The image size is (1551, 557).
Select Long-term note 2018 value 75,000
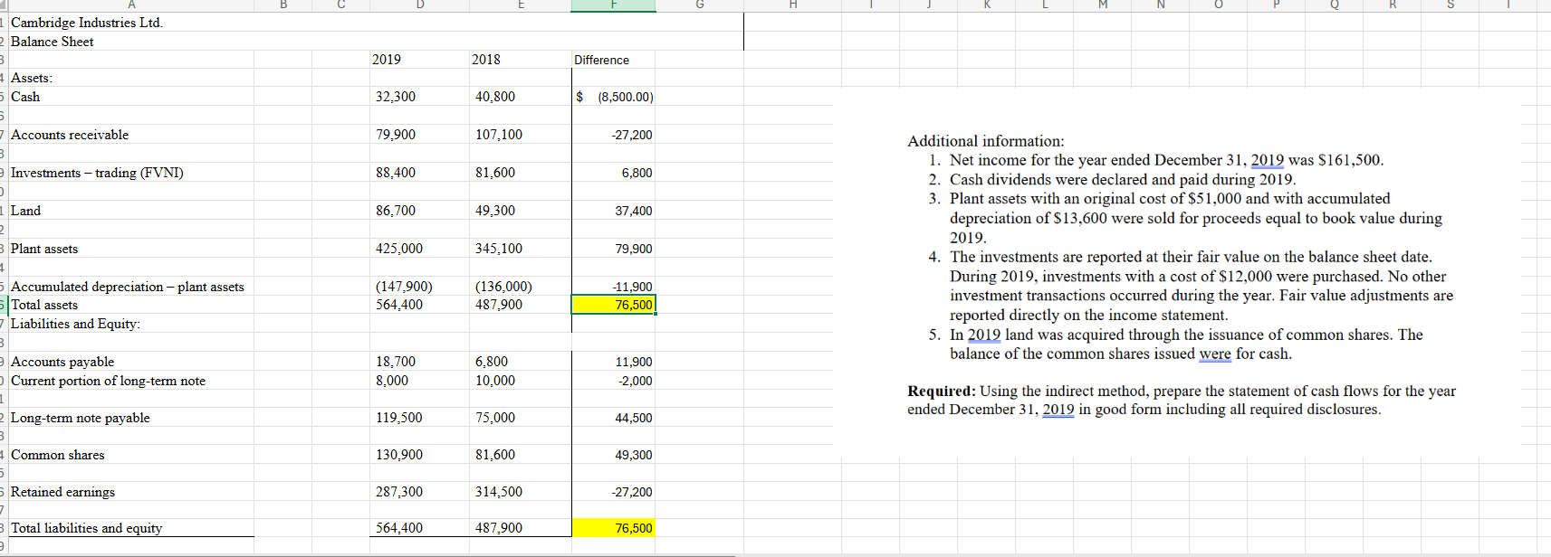(495, 418)
